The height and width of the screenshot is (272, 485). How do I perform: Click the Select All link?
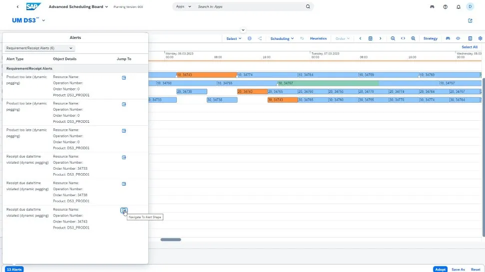[469, 47]
